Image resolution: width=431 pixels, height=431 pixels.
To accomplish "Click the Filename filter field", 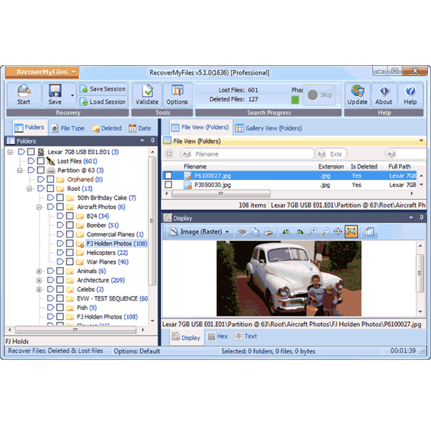I will 247,154.
